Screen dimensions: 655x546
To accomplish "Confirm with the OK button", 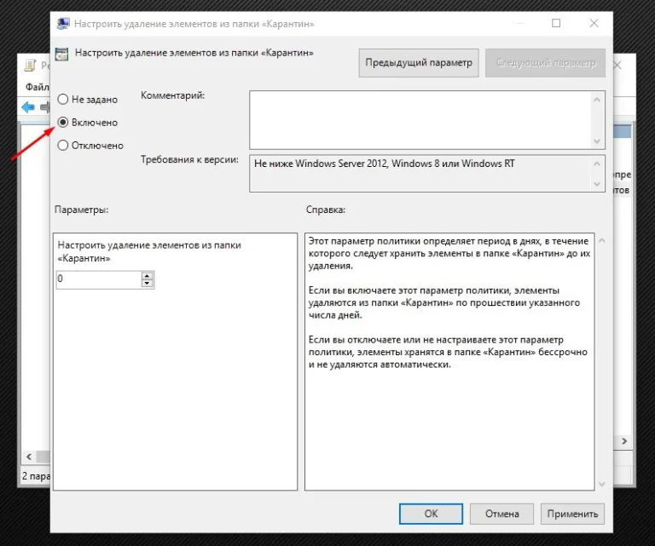I will (431, 514).
